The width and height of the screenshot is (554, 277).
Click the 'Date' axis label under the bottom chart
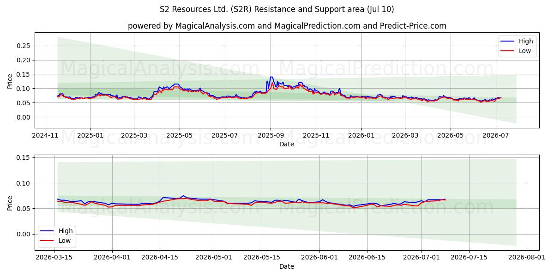(x=287, y=266)
